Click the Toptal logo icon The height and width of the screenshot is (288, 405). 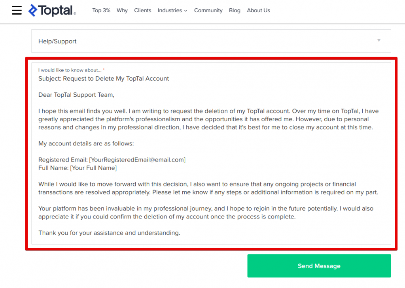[33, 10]
